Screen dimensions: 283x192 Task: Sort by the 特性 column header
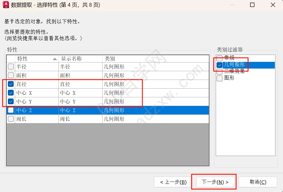point(37,59)
